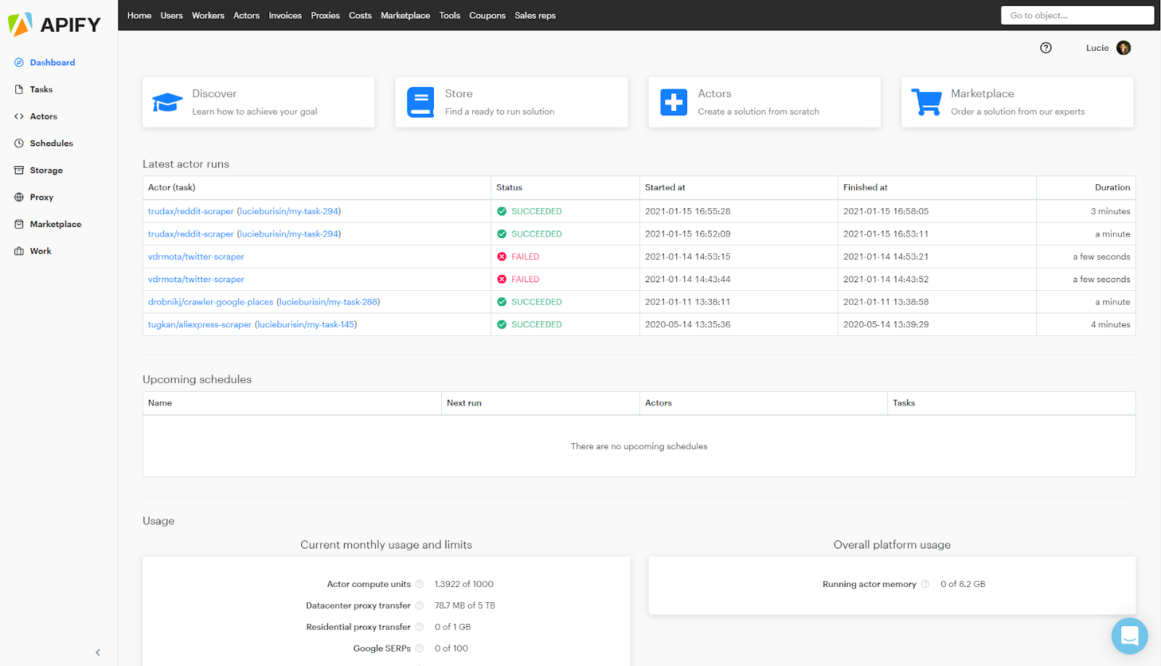The image size is (1161, 666).
Task: Open task lucieburisin/my-task-288 link
Action: coord(329,302)
